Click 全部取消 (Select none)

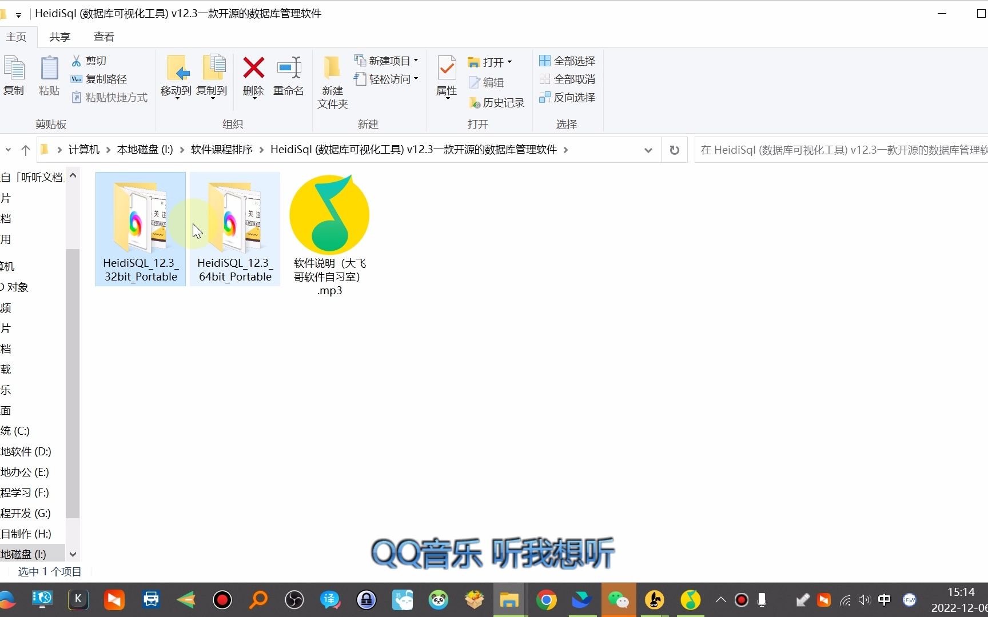567,79
